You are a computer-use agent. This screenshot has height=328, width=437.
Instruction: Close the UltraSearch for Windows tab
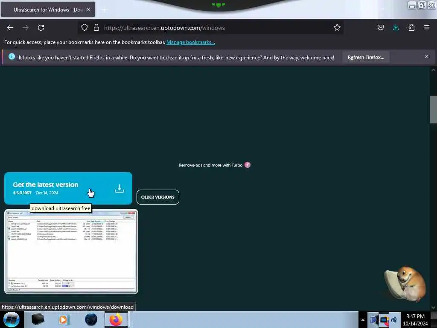(88, 9)
